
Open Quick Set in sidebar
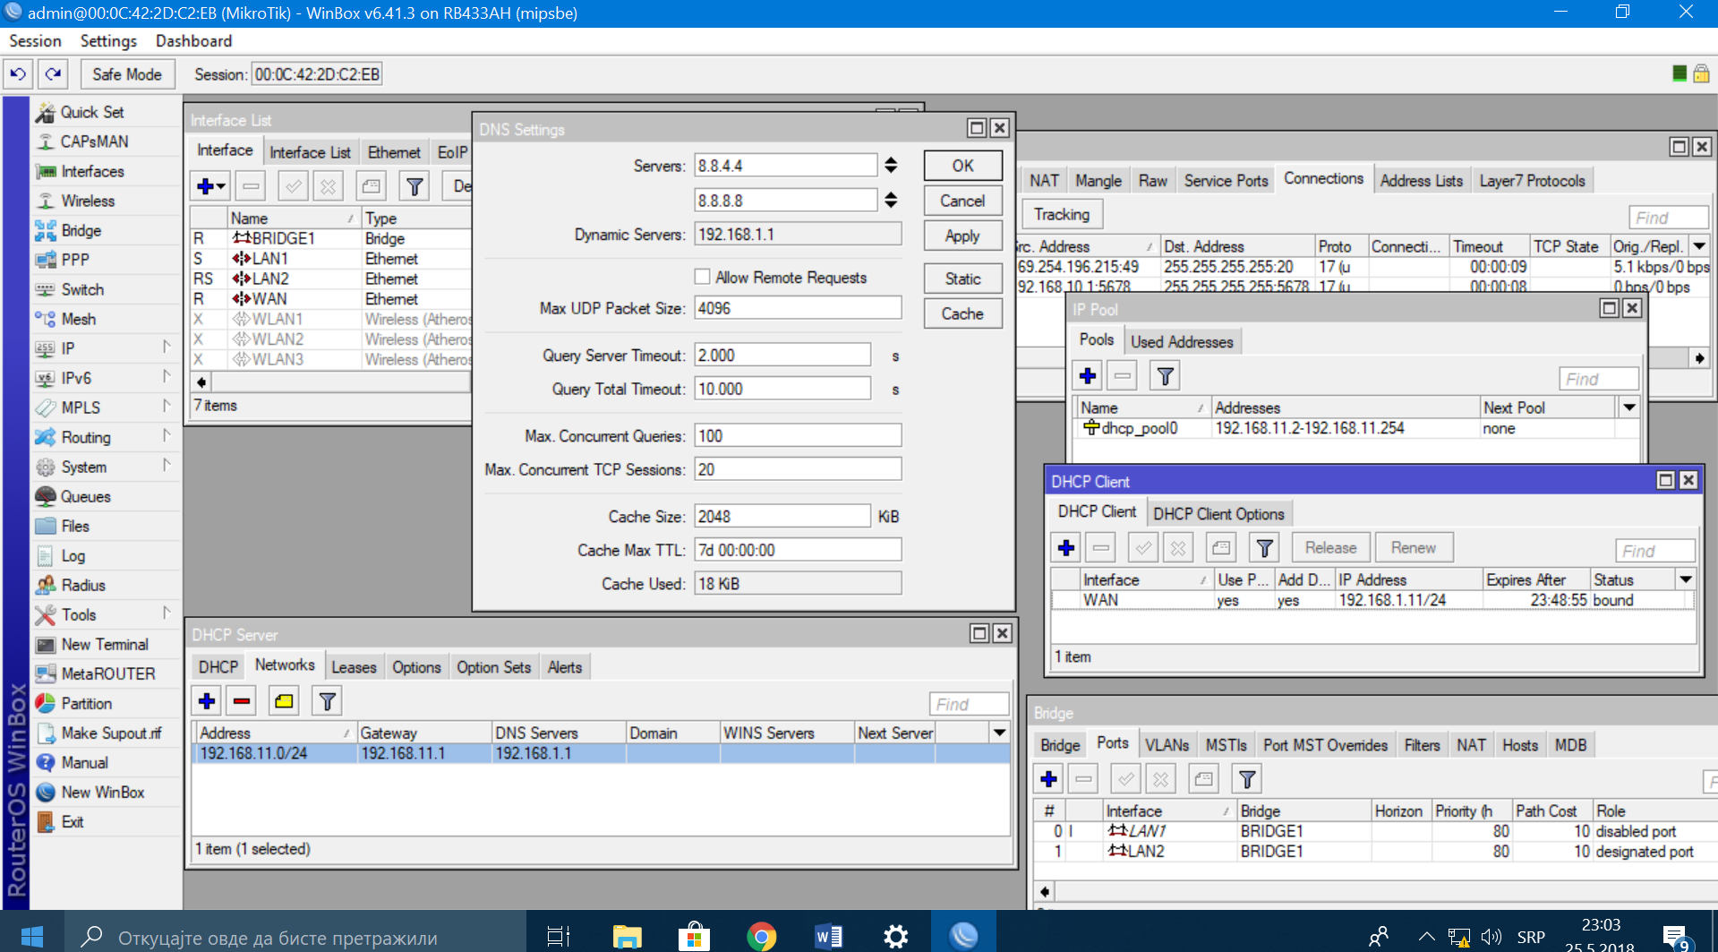[91, 112]
